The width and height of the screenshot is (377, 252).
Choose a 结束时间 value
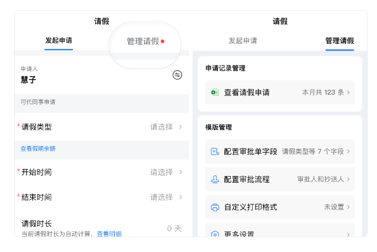tap(166, 197)
